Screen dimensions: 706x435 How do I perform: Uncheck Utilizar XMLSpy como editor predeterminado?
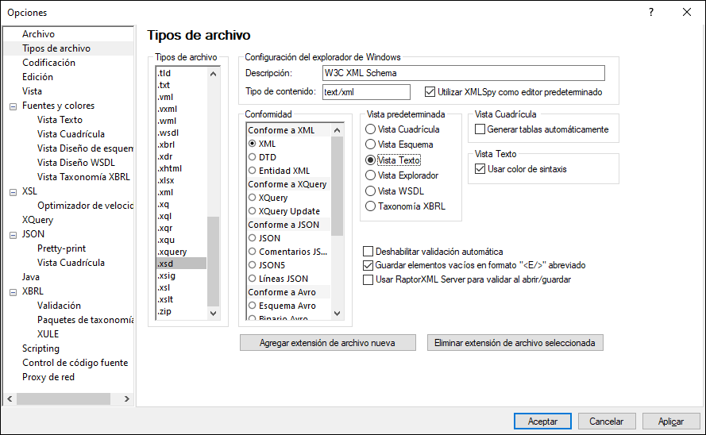click(430, 92)
